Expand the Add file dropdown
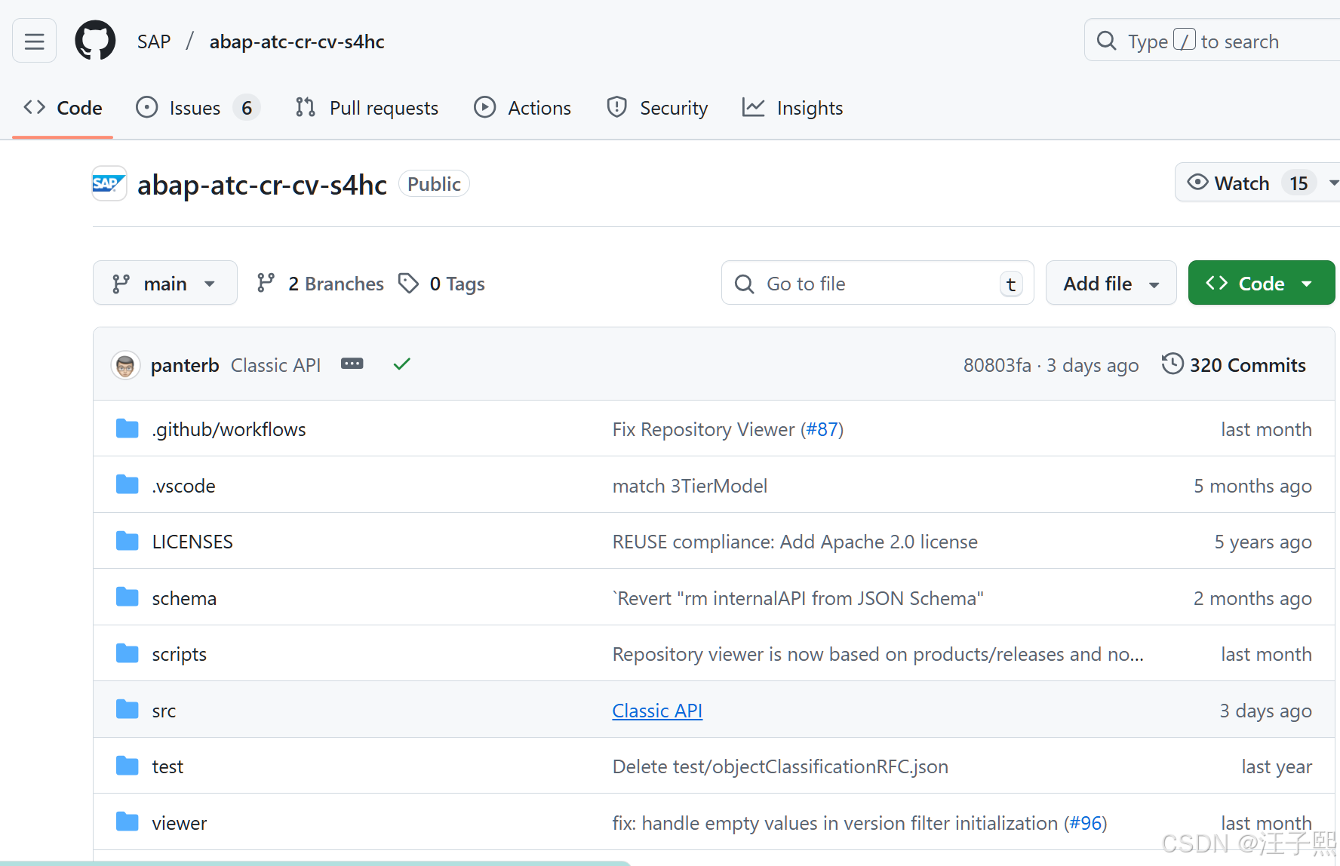 1111,283
